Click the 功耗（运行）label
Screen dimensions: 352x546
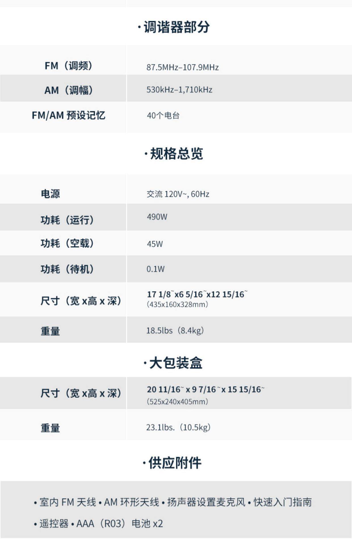click(x=67, y=220)
